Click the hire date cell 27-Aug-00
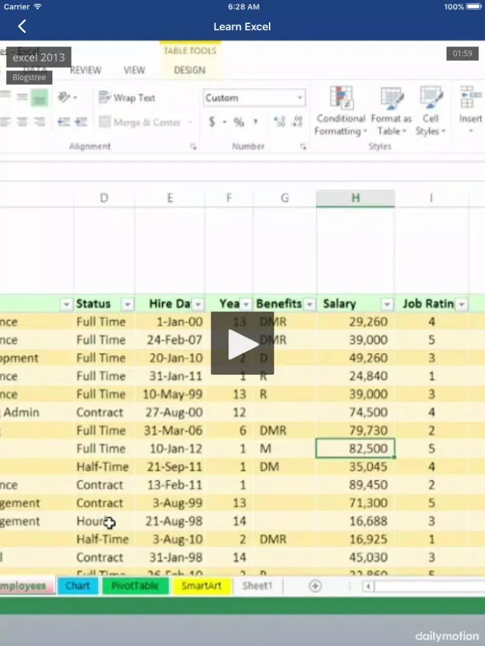The width and height of the screenshot is (485, 646). click(169, 412)
